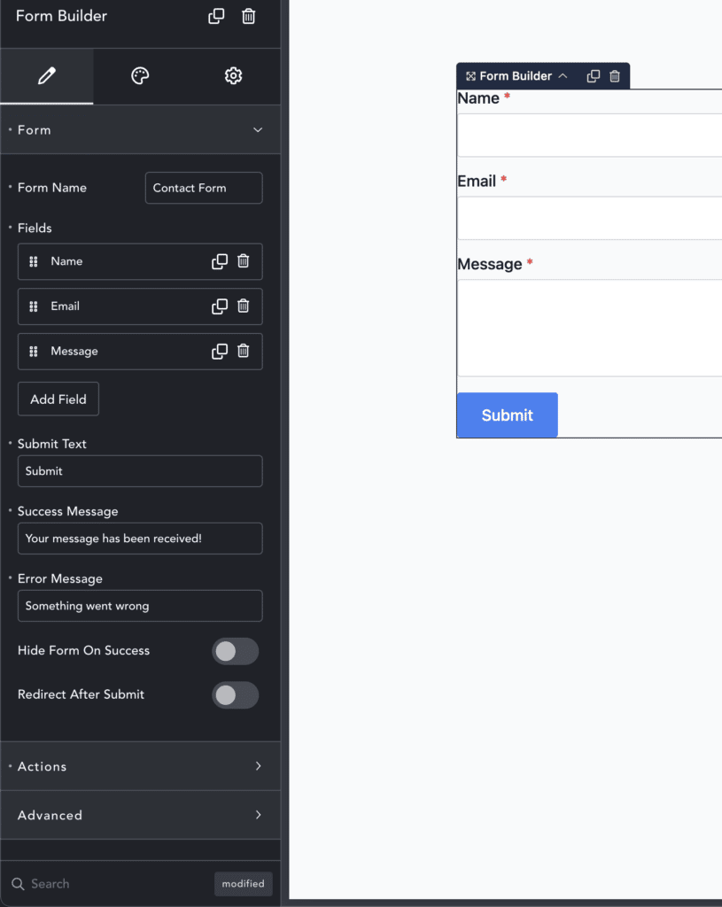
Task: Enable Redirect After Submit switch
Action: click(236, 695)
